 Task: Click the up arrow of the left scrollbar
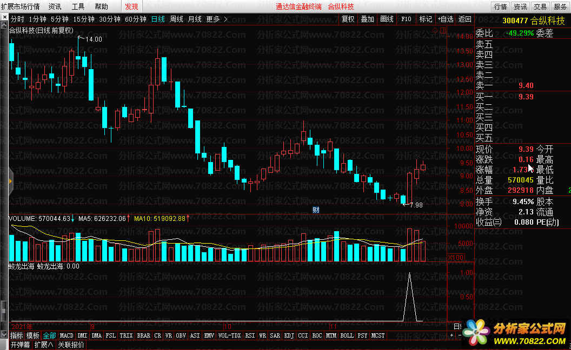tap(4, 25)
